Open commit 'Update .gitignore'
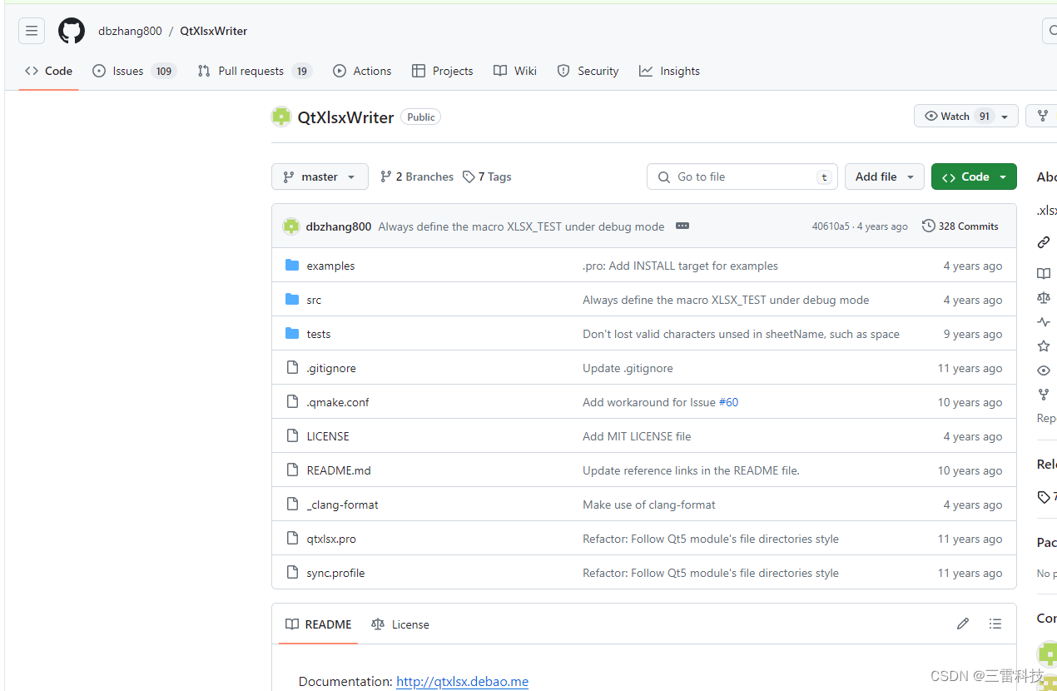The width and height of the screenshot is (1057, 691). [x=628, y=368]
